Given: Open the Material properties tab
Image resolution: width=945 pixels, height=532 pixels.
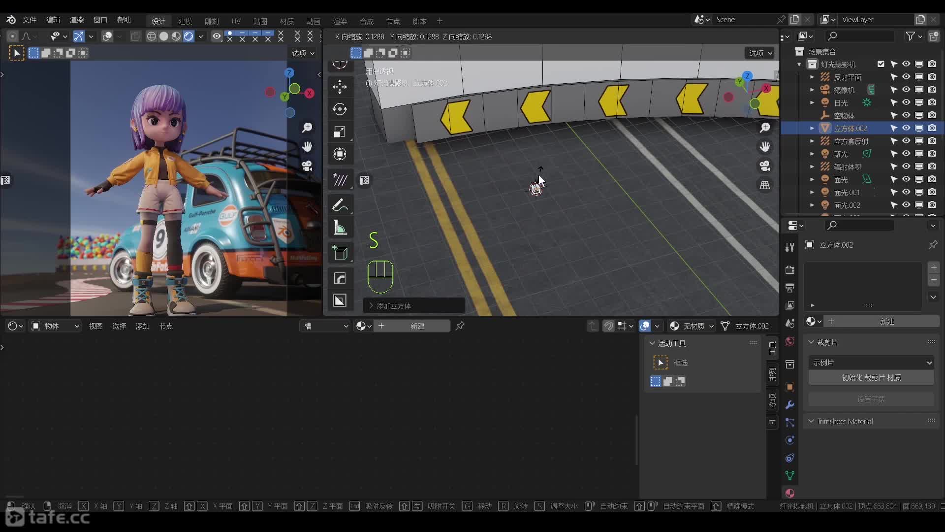Looking at the screenshot, I should point(790,493).
